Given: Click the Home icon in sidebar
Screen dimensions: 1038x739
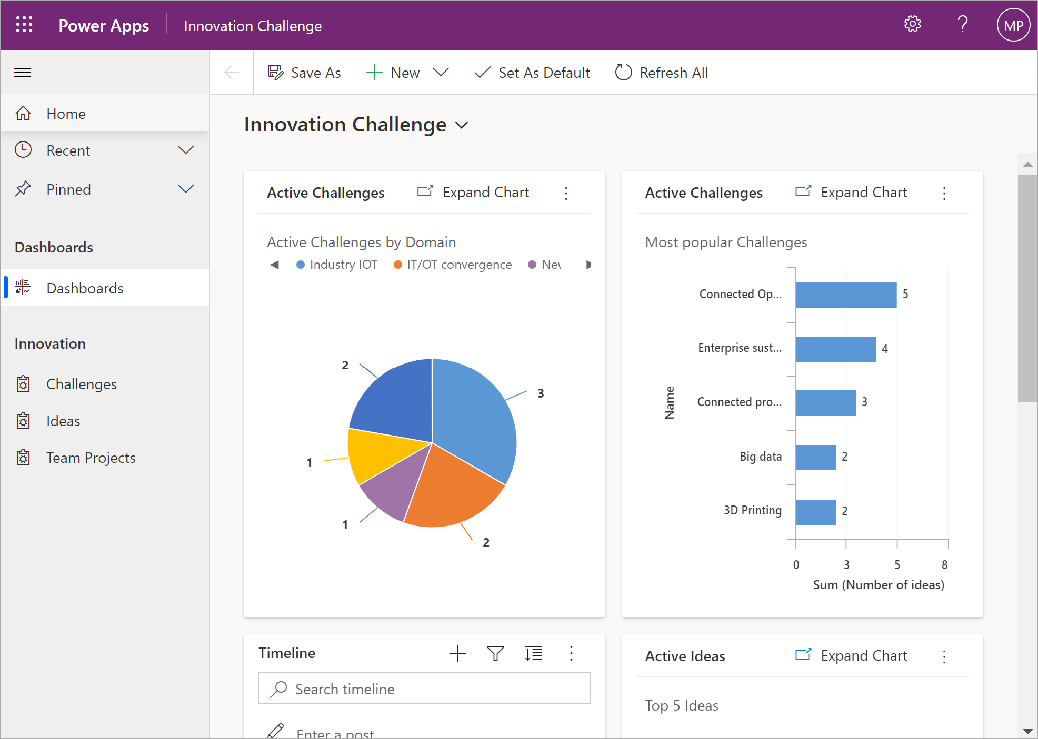Looking at the screenshot, I should [x=23, y=114].
